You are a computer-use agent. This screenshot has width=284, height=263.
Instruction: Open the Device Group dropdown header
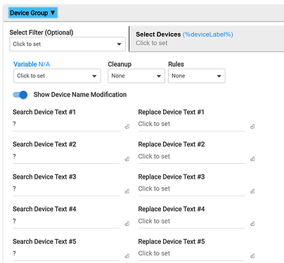[x=33, y=13]
